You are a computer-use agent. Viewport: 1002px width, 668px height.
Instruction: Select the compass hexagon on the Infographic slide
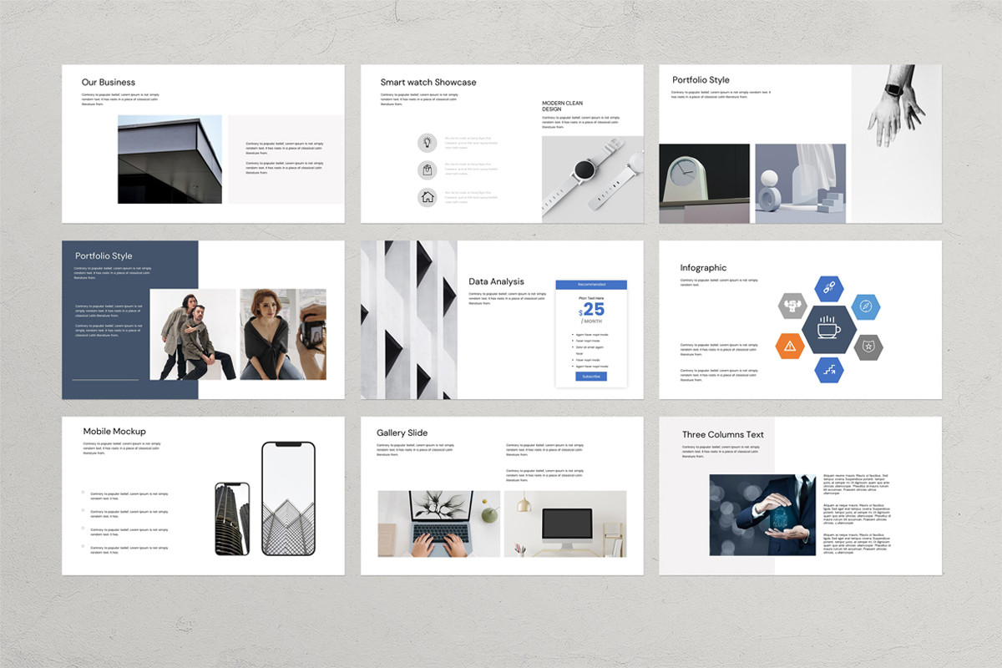(x=865, y=306)
